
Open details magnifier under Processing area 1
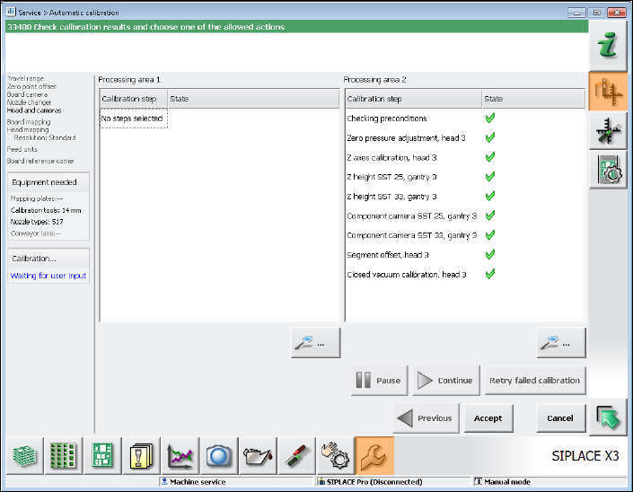[x=316, y=343]
